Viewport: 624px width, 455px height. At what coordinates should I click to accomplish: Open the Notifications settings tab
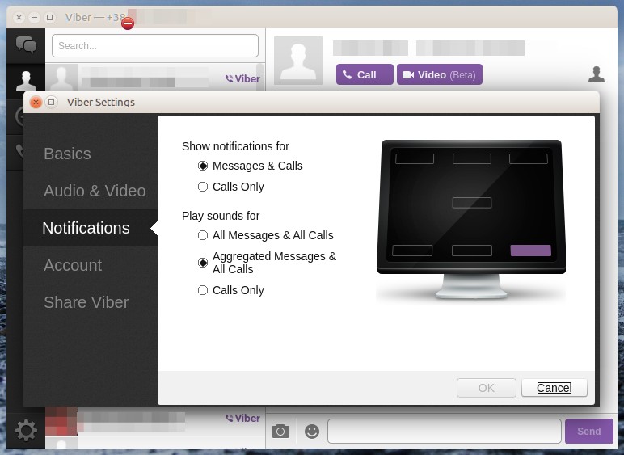click(x=91, y=228)
